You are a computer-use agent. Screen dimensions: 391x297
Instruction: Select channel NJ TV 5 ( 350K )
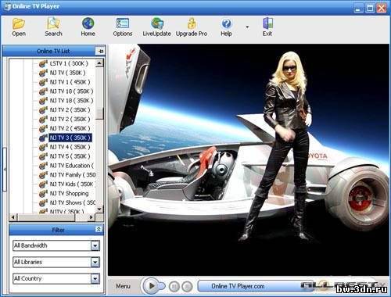click(x=70, y=156)
